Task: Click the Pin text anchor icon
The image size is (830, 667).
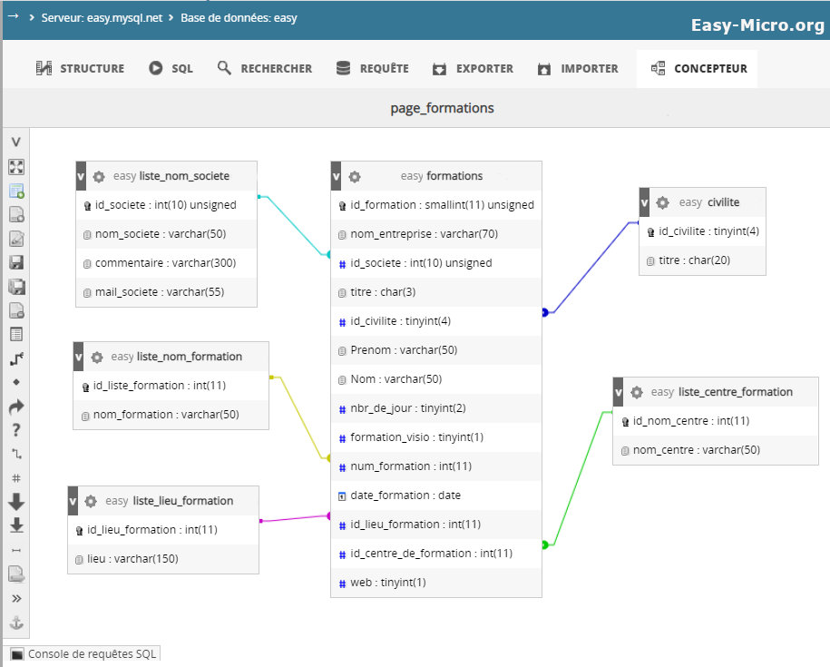Action: click(16, 623)
